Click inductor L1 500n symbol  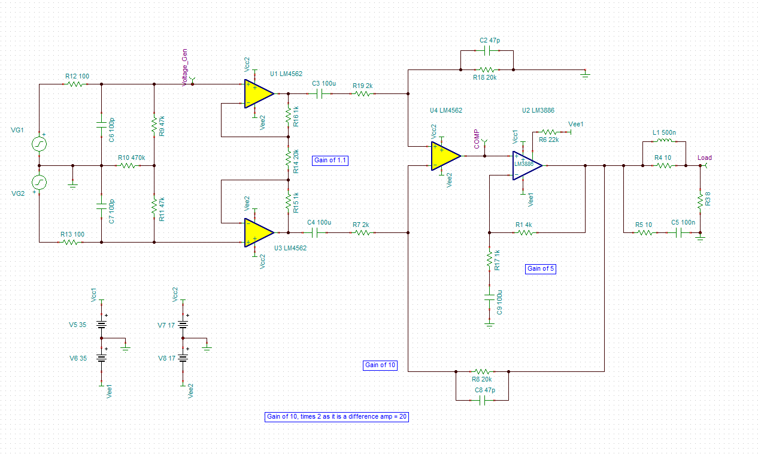click(x=662, y=141)
